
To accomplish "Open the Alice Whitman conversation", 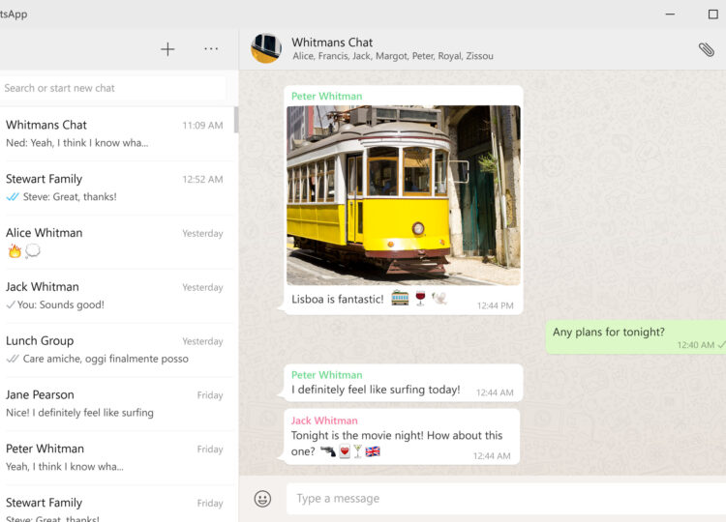I will point(114,242).
